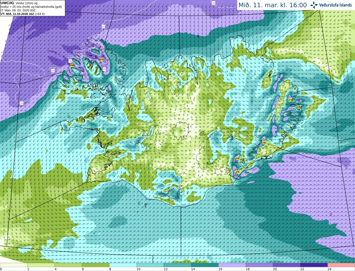This screenshot has height=271, width=355.
Task: Pick the 6–8 m/s olive green legend swatch
Action: (x=95, y=265)
